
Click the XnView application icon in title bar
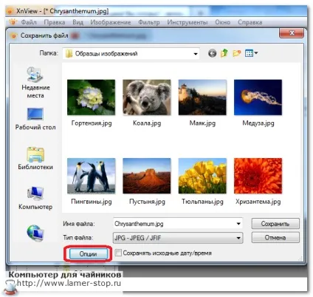click(10, 11)
